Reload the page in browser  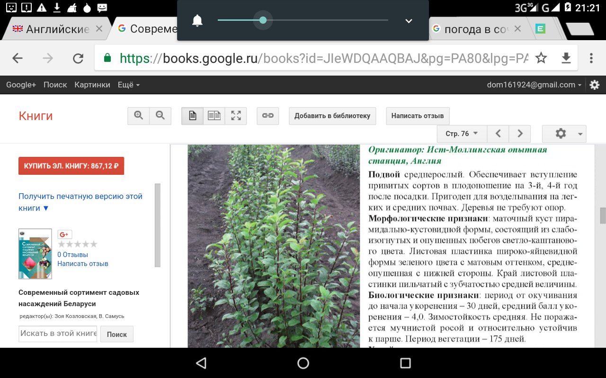tap(78, 58)
